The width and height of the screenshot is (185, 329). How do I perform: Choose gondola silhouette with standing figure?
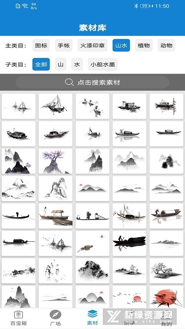tap(18, 216)
